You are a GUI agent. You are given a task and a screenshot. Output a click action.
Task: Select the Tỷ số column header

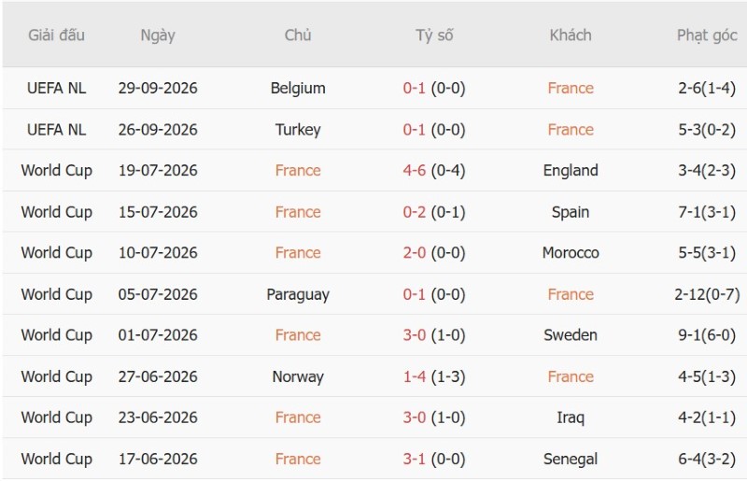pyautogui.click(x=434, y=35)
